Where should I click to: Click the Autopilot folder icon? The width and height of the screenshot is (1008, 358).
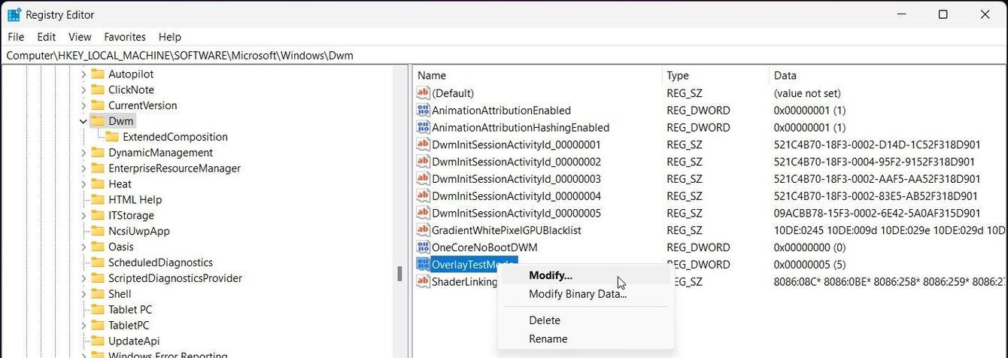[97, 74]
